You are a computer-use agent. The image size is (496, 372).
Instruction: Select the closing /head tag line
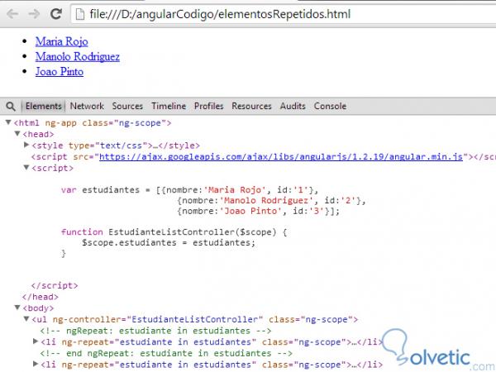[41, 297]
